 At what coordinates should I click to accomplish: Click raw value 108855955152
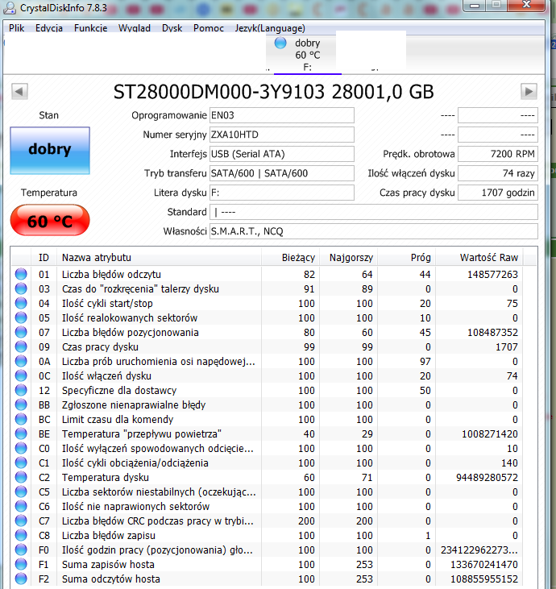484,579
